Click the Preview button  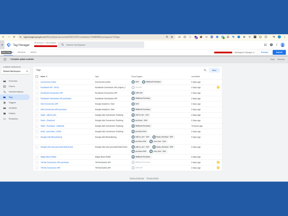pyautogui.click(x=264, y=52)
